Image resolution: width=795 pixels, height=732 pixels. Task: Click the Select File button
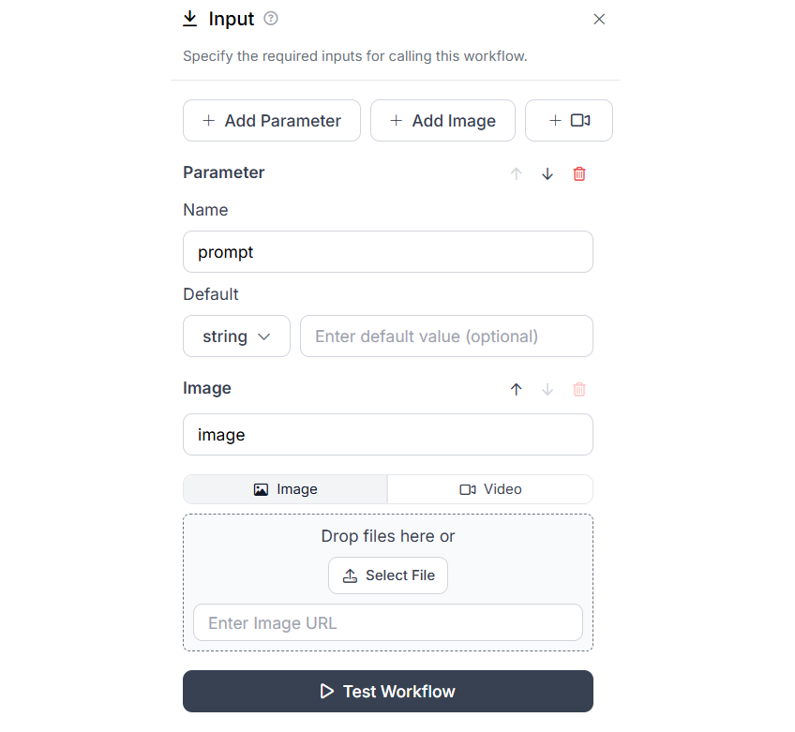tap(387, 575)
